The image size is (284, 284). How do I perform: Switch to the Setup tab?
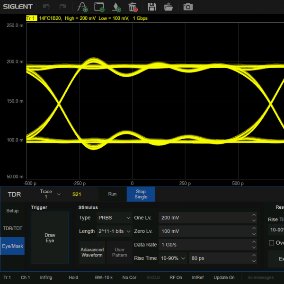pyautogui.click(x=12, y=211)
